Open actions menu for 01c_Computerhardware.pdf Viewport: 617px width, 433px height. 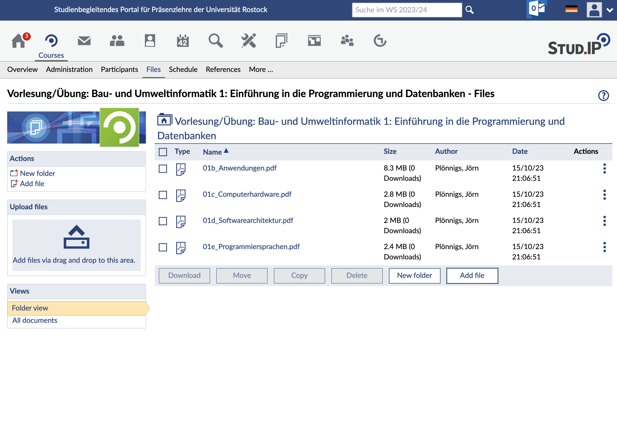(x=604, y=195)
